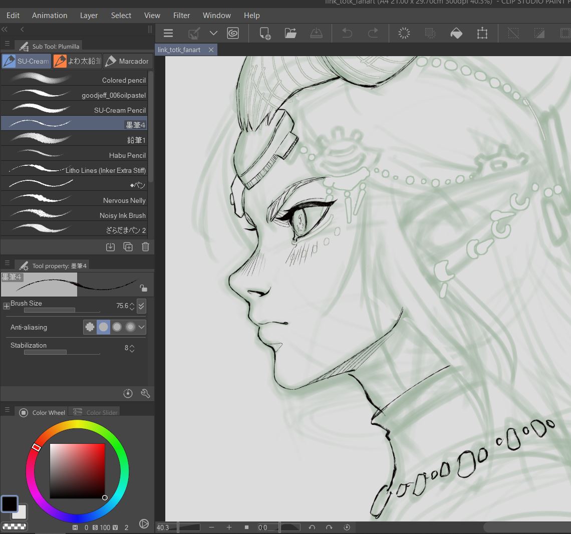Image resolution: width=571 pixels, height=534 pixels.
Task: Choose the Habu Pencil brush
Action: pos(74,153)
